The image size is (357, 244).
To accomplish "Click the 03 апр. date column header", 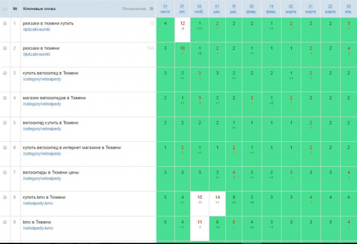I will tap(348, 9).
